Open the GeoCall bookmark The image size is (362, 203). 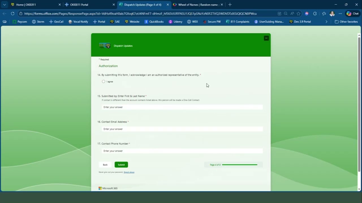pyautogui.click(x=56, y=22)
